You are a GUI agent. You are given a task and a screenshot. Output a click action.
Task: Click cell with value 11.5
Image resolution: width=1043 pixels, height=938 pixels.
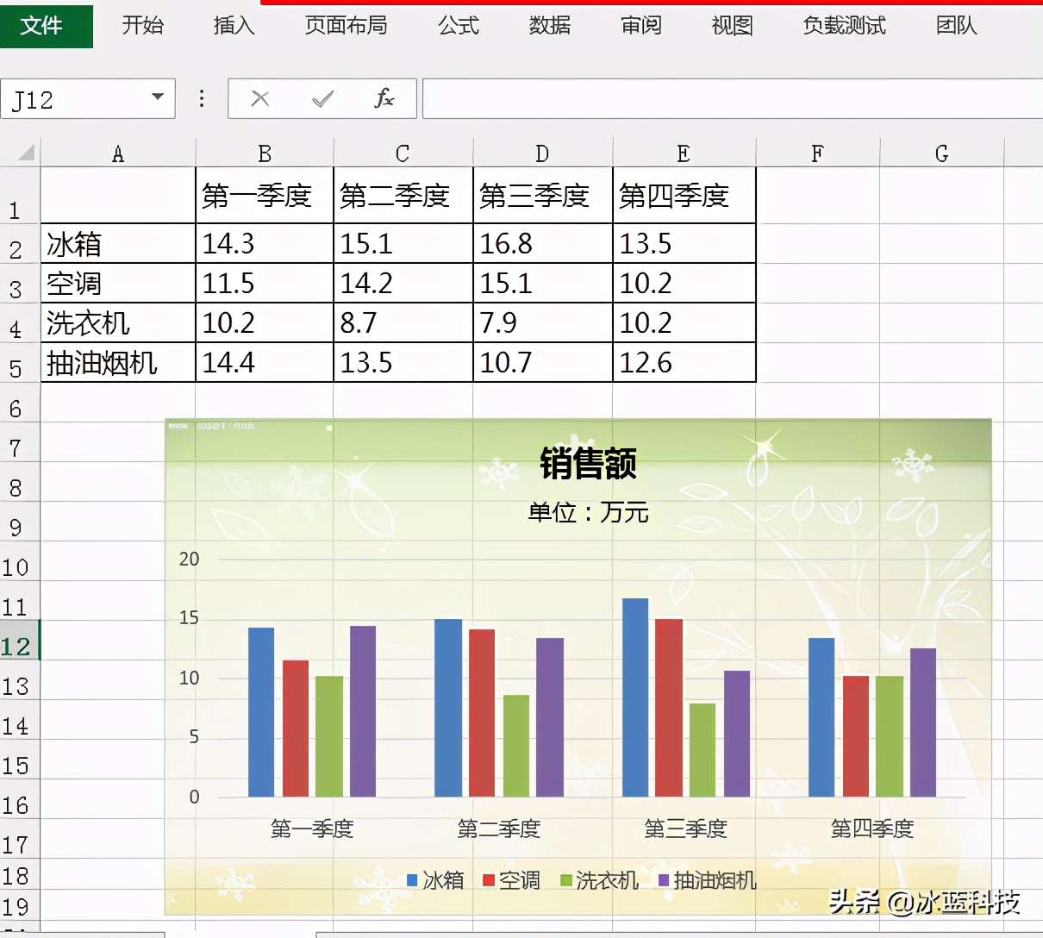click(x=265, y=283)
